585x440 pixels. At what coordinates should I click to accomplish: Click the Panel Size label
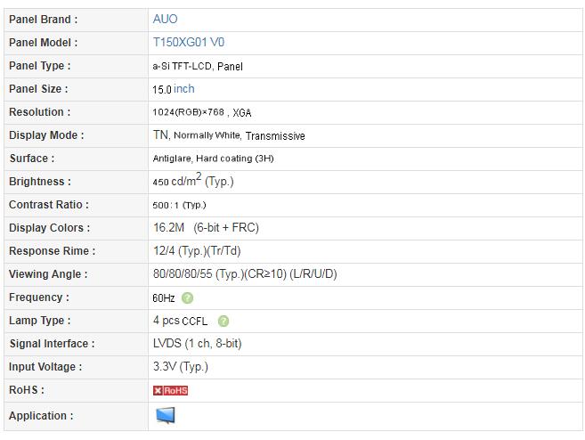[x=38, y=89]
